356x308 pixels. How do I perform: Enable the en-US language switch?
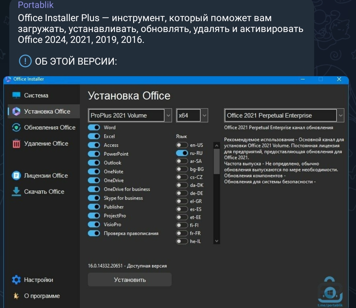pos(182,145)
